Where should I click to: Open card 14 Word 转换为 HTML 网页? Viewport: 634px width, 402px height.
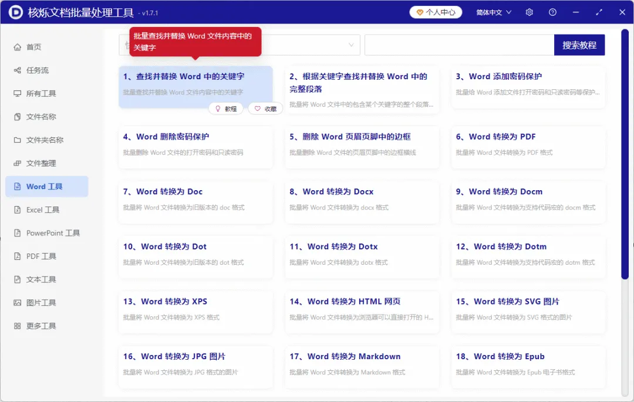(362, 312)
